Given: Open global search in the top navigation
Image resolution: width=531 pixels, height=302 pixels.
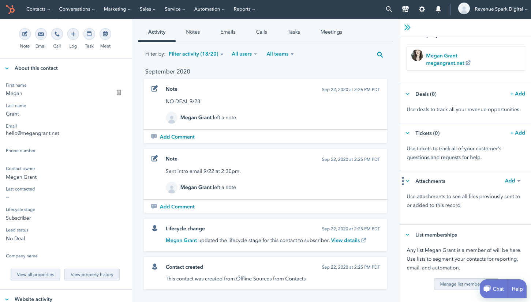Looking at the screenshot, I should pos(389,9).
